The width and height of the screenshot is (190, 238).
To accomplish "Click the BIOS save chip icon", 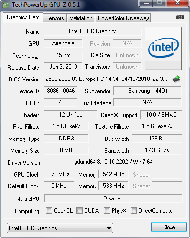I will coord(176,79).
